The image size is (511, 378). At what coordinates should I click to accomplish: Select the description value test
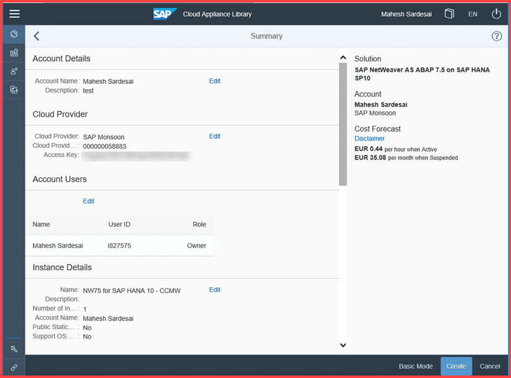(x=89, y=91)
